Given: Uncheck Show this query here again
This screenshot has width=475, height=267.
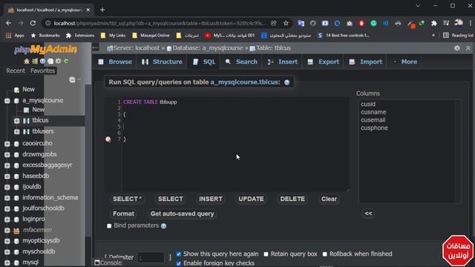Looking at the screenshot, I should (x=178, y=254).
